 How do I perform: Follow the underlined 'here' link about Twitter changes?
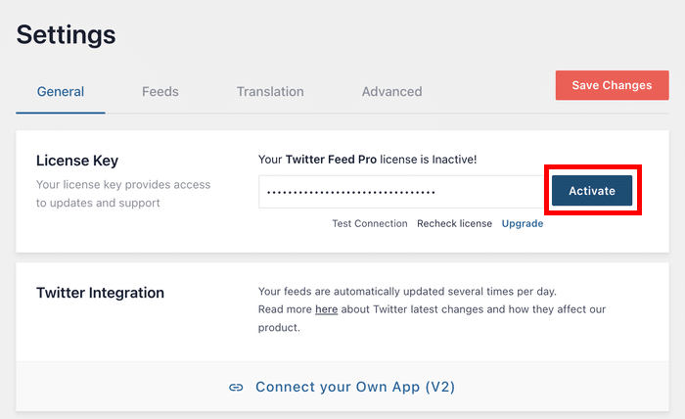click(x=326, y=309)
